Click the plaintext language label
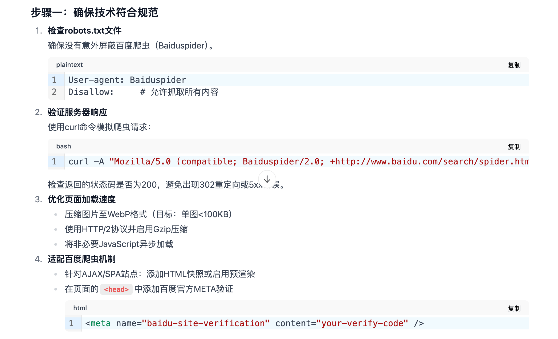The image size is (558, 339). [69, 65]
